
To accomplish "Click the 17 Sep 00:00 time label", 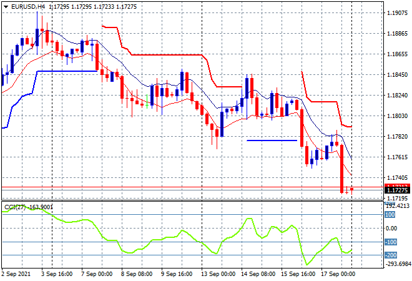I will point(338,274).
